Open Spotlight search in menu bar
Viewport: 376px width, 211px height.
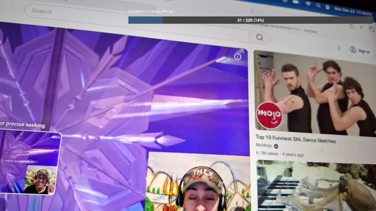point(318,5)
